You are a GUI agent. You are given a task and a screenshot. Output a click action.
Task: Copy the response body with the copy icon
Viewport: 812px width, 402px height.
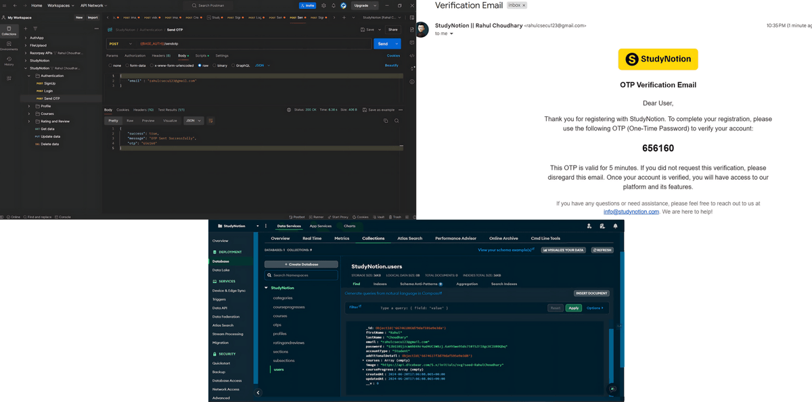point(386,120)
